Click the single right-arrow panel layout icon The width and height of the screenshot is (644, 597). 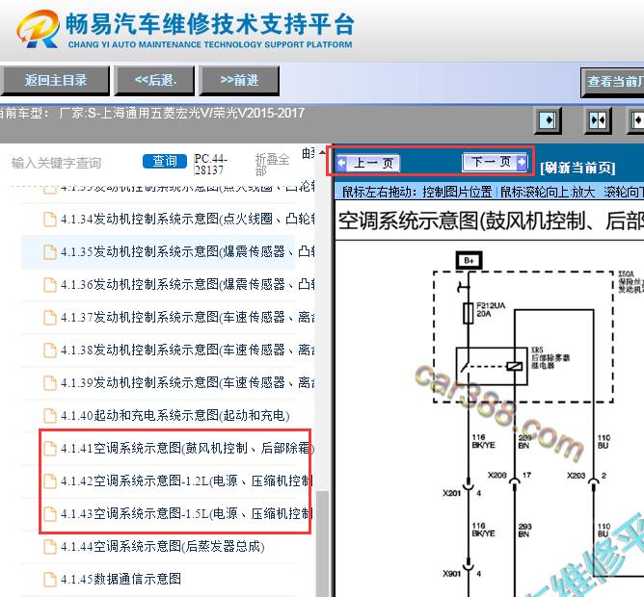pyautogui.click(x=548, y=120)
